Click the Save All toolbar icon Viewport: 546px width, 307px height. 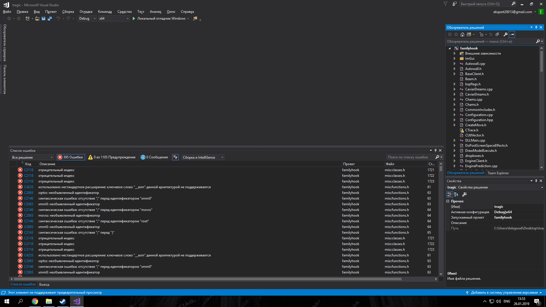click(x=50, y=18)
